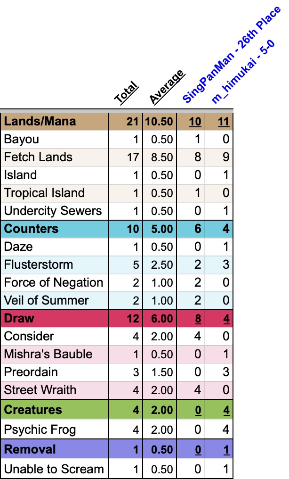Click the Total column header
The width and height of the screenshot is (289, 479).
pyautogui.click(x=126, y=92)
